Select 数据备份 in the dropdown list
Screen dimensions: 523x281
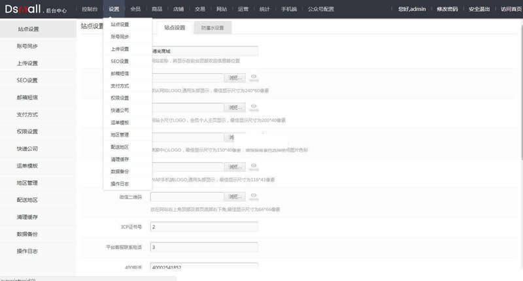pos(120,171)
